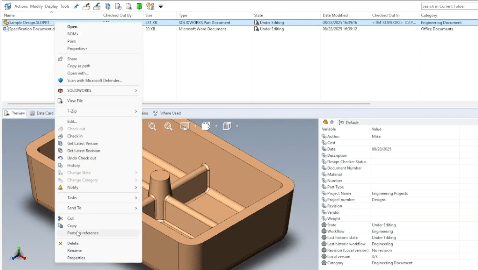Screen dimensions: 478x270
Task: Select the Specification Document file row
Action: coord(240,29)
